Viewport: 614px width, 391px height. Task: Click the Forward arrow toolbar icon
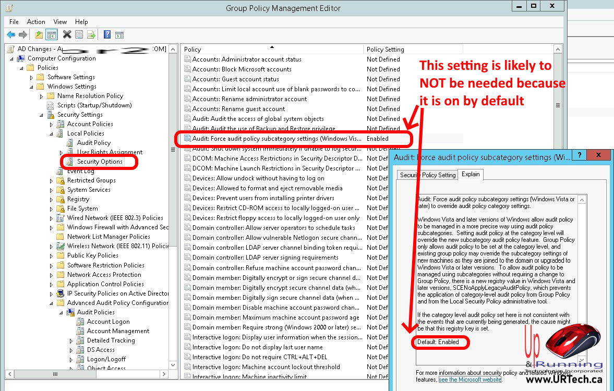(22, 35)
